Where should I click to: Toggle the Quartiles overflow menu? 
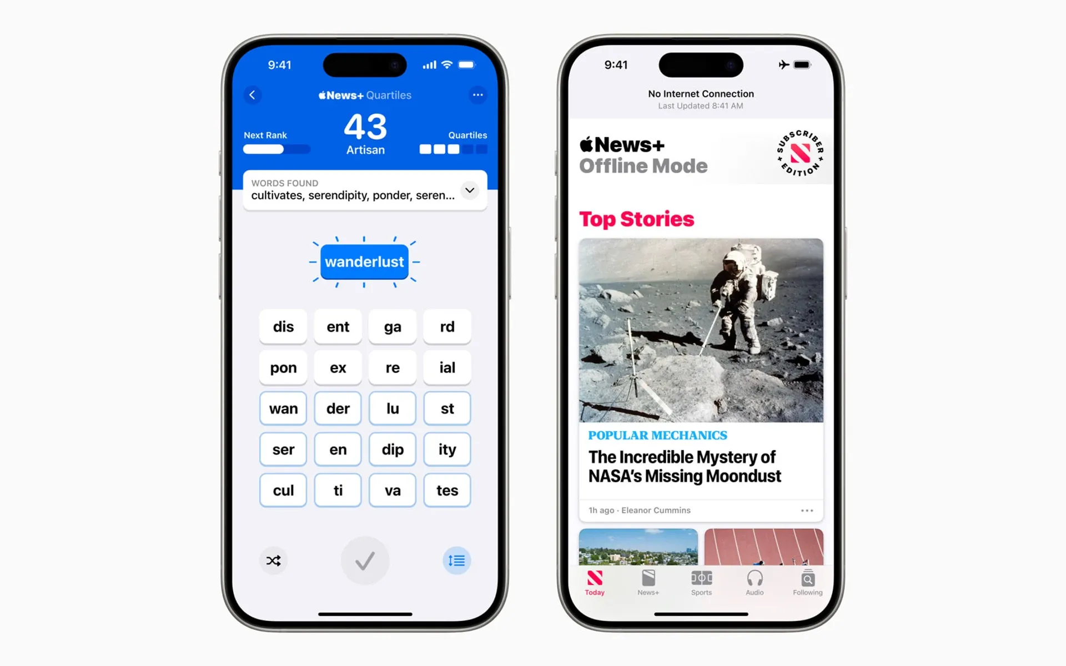tap(477, 94)
